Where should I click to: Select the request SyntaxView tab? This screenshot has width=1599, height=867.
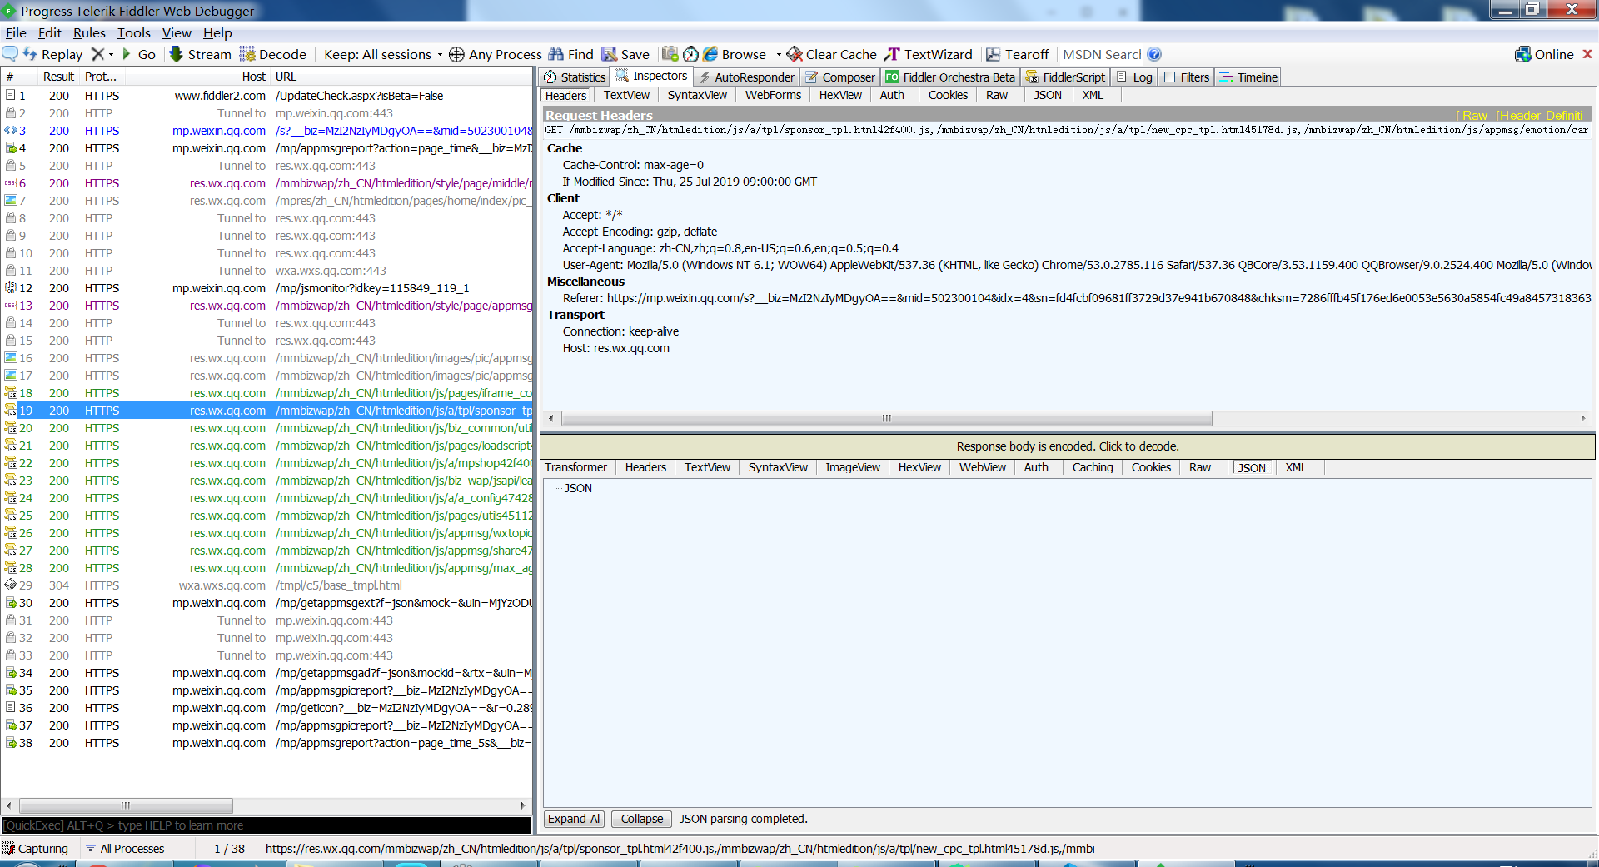(697, 96)
